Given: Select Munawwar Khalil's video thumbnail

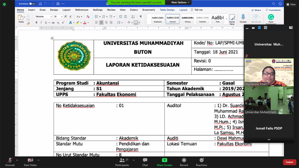Looking at the screenshot, I should point(269,72).
